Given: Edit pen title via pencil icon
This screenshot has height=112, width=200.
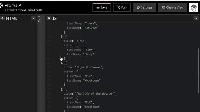Looking at the screenshot, I should (x=20, y=5).
